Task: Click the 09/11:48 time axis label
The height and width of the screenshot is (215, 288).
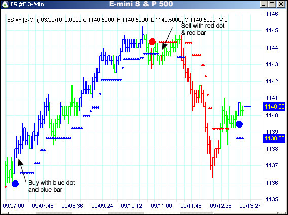Action: tap(191, 206)
